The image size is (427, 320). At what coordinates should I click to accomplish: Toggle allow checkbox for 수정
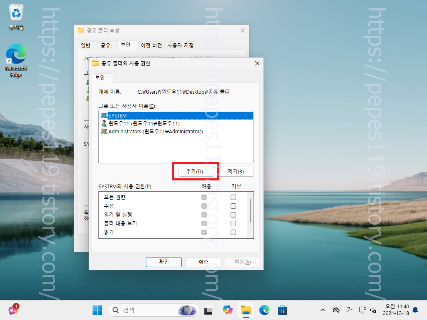coord(204,206)
